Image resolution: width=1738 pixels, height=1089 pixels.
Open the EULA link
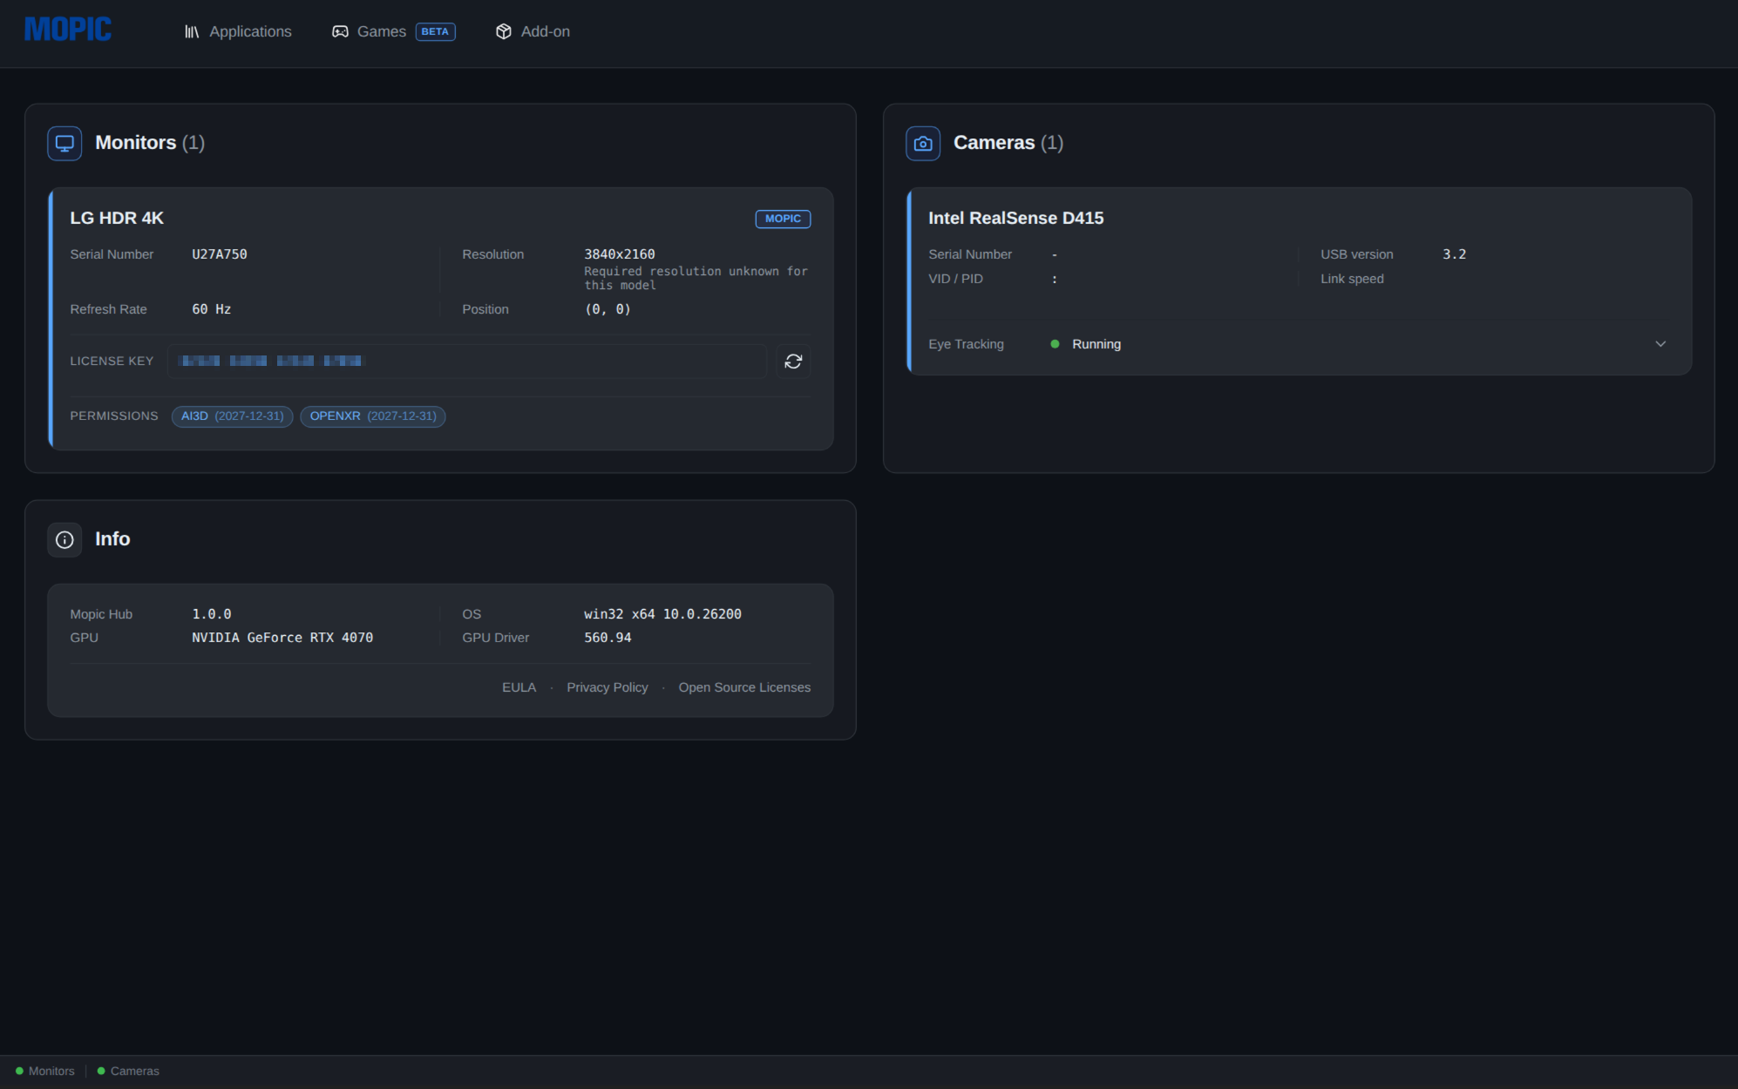[519, 687]
